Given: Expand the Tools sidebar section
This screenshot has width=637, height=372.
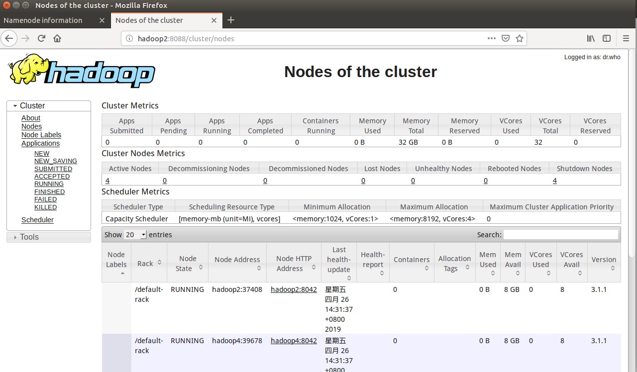Looking at the screenshot, I should tap(49, 237).
